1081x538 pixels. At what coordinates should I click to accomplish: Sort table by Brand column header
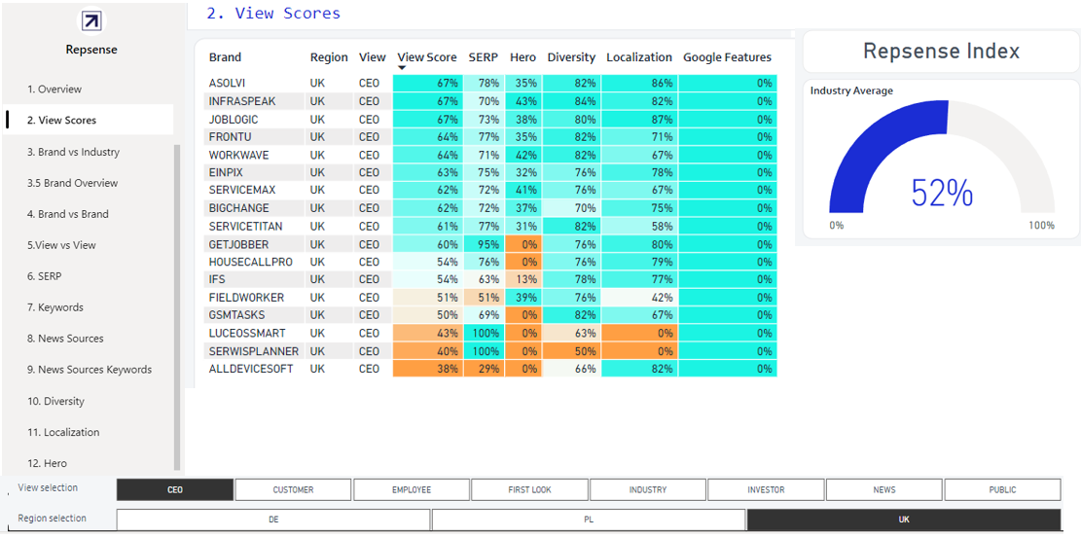tap(225, 57)
